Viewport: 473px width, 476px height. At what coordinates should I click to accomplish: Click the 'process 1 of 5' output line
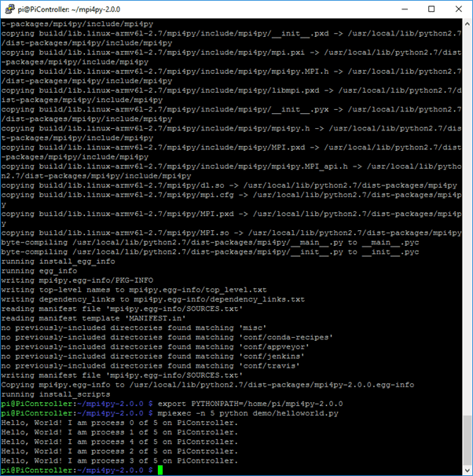[119, 432]
